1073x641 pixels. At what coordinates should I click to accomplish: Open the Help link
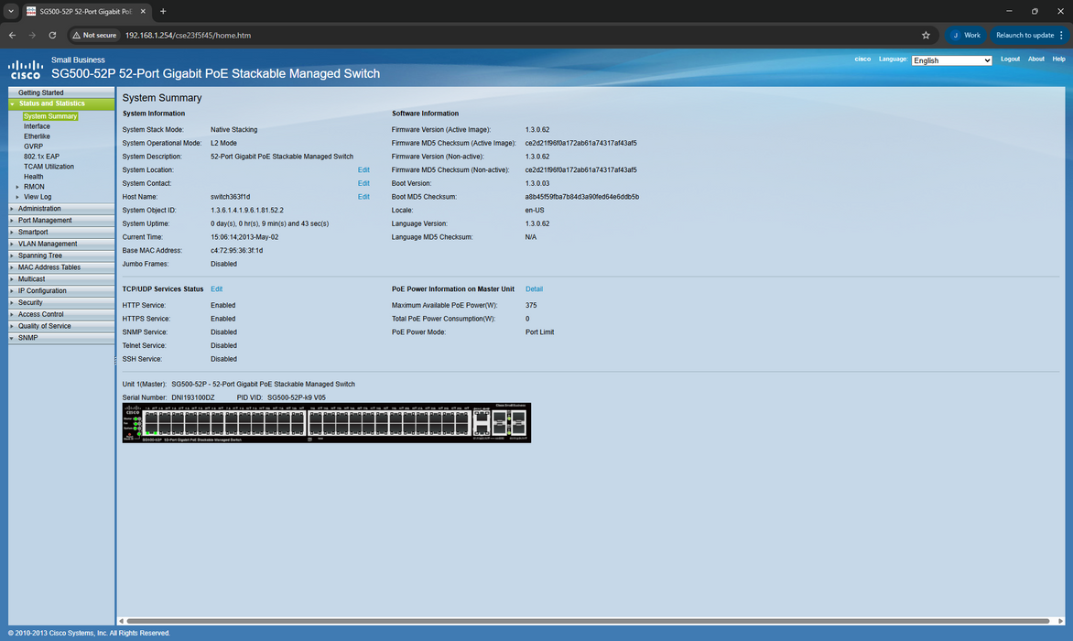pyautogui.click(x=1058, y=59)
